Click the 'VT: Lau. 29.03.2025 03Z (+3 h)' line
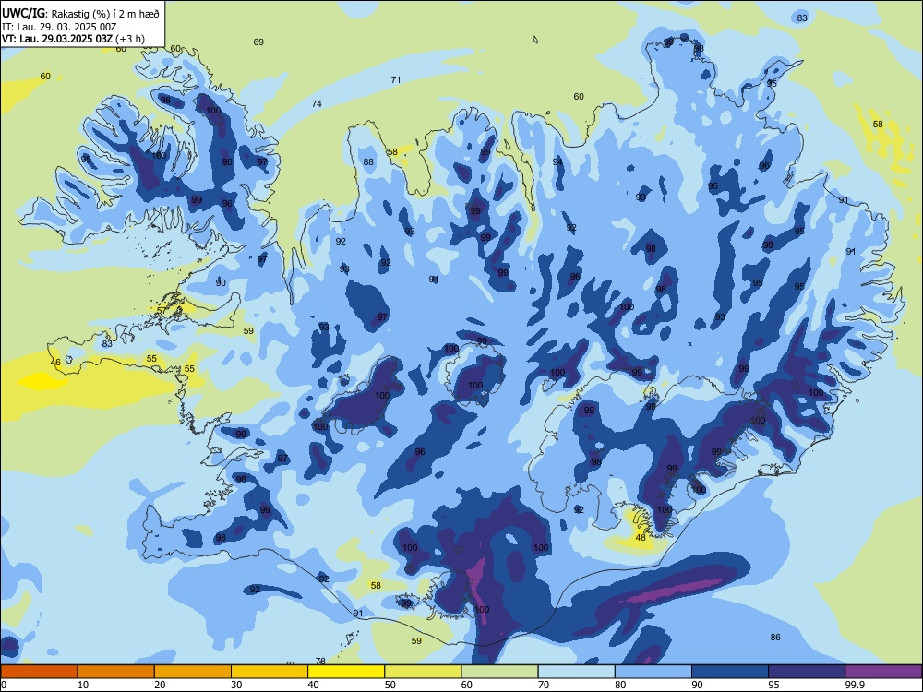Screen dimensions: 923x692 tap(73, 39)
